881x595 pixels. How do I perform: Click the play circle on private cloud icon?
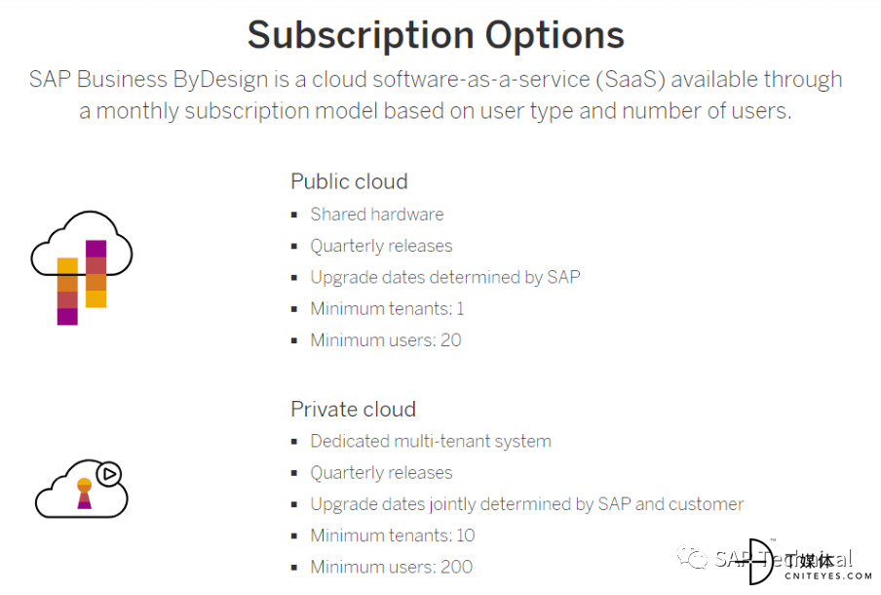coord(109,474)
